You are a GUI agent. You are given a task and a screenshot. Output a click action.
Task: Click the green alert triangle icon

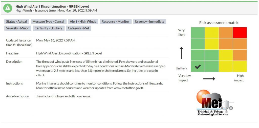(x=8, y=8)
